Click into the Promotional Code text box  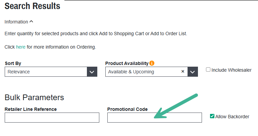pos(155,118)
